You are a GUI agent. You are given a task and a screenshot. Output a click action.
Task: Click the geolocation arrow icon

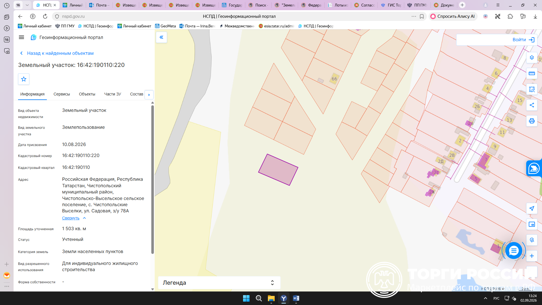coord(532,208)
